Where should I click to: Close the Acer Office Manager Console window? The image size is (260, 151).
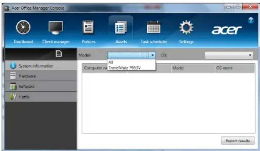pos(250,7)
